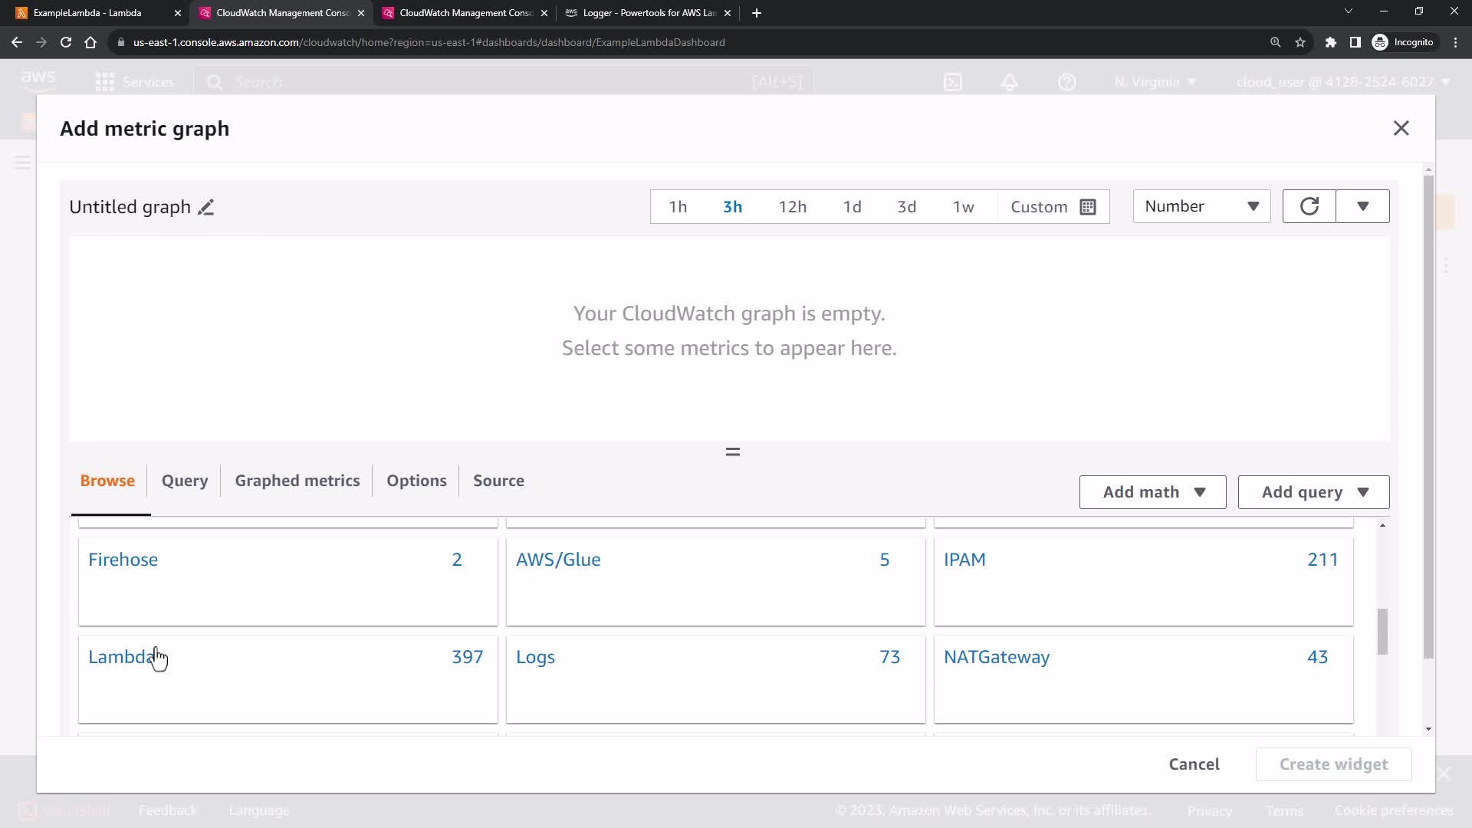
Task: Close the Add metric graph dialog
Action: tap(1401, 129)
